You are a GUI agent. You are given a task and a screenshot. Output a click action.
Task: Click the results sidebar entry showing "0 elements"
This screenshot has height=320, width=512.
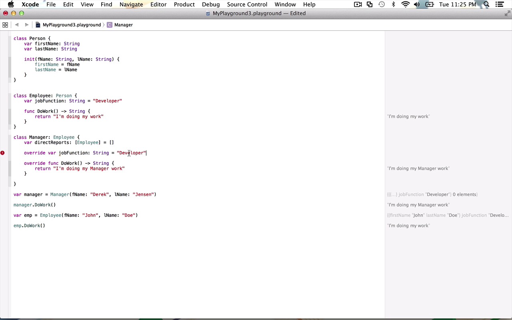[x=432, y=194]
